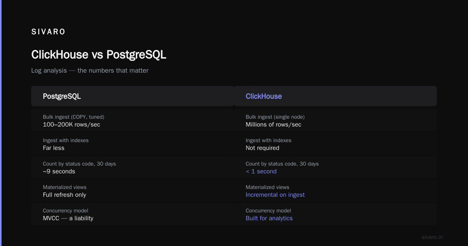Click 'Materialized views' label under ClickHouse

pyautogui.click(x=267, y=187)
